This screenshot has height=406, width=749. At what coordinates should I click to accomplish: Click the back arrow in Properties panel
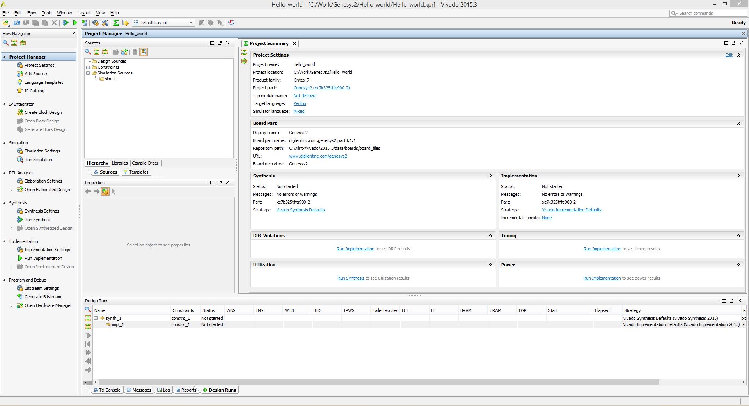tap(88, 191)
